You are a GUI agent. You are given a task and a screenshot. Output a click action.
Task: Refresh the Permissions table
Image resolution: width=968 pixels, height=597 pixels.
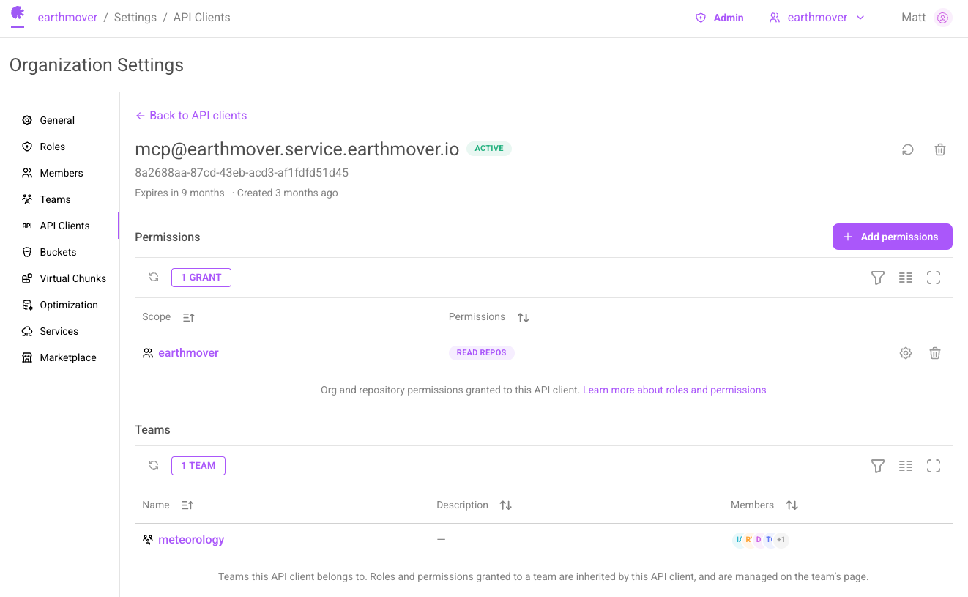154,277
